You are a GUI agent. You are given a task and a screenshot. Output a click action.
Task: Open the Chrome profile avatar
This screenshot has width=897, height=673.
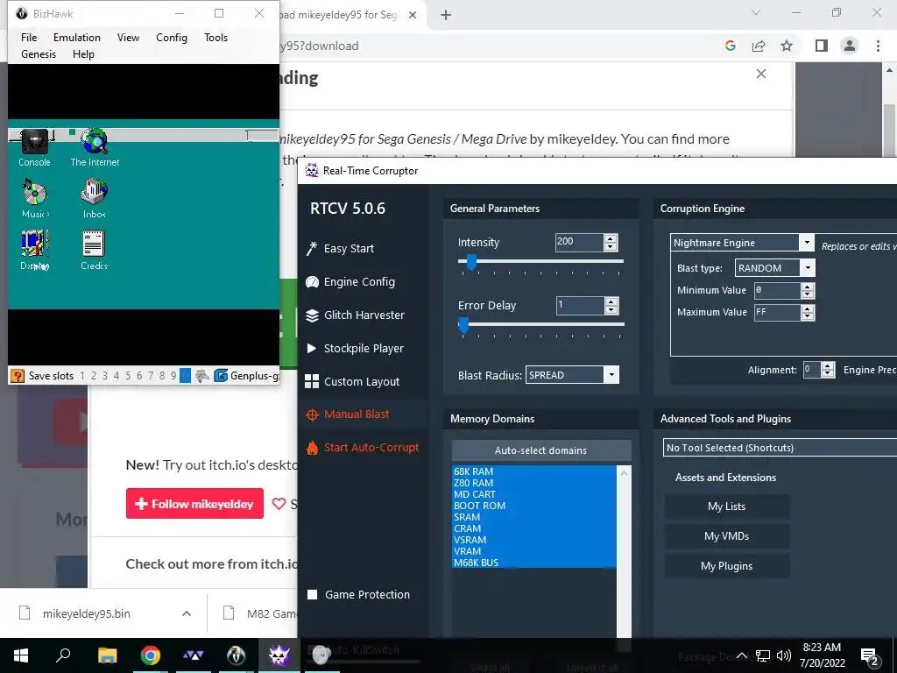click(850, 46)
